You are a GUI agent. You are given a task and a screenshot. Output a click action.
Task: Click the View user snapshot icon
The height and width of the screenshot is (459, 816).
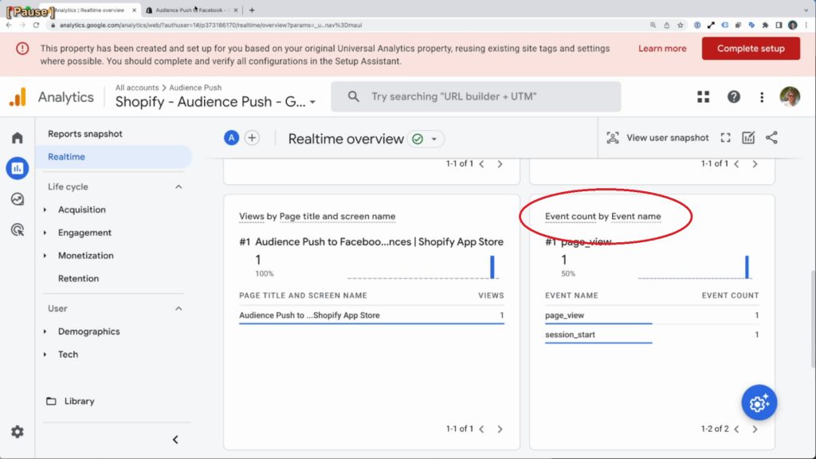[x=613, y=138]
